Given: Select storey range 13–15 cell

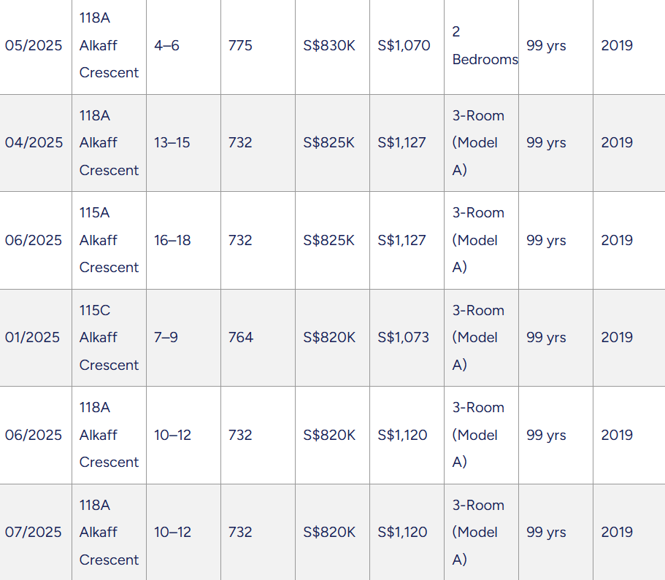Looking at the screenshot, I should point(183,142).
